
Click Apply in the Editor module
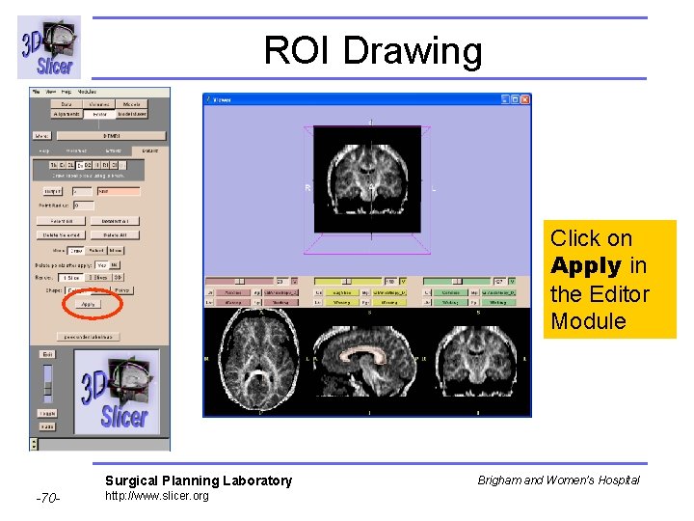pyautogui.click(x=88, y=304)
